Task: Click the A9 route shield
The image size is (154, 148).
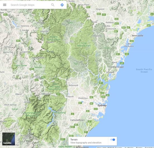Action: (73, 114)
